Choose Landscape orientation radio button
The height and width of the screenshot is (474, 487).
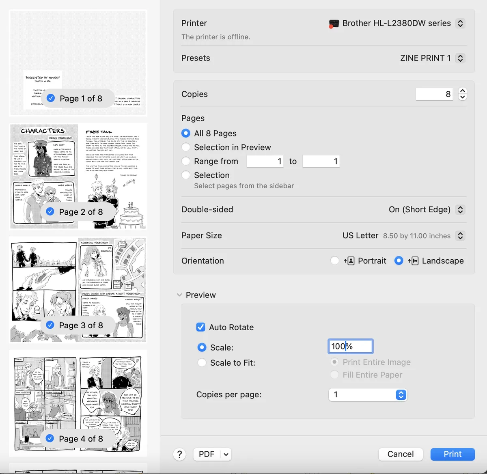[399, 261]
